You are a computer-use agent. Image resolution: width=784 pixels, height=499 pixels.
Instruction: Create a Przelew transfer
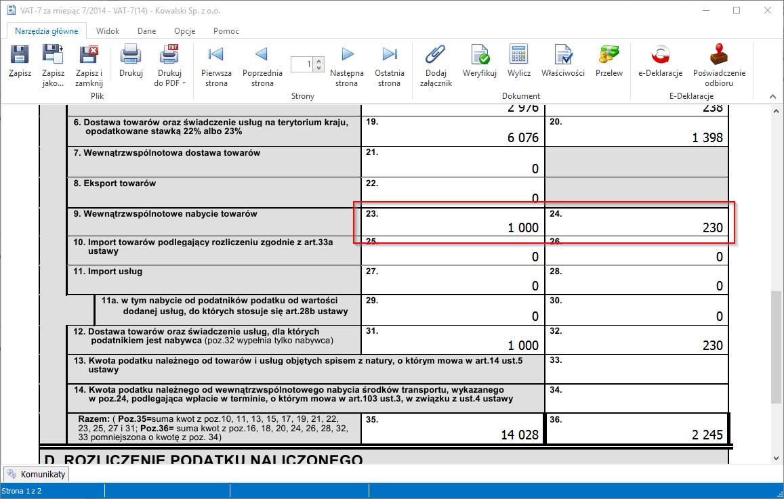tap(608, 56)
